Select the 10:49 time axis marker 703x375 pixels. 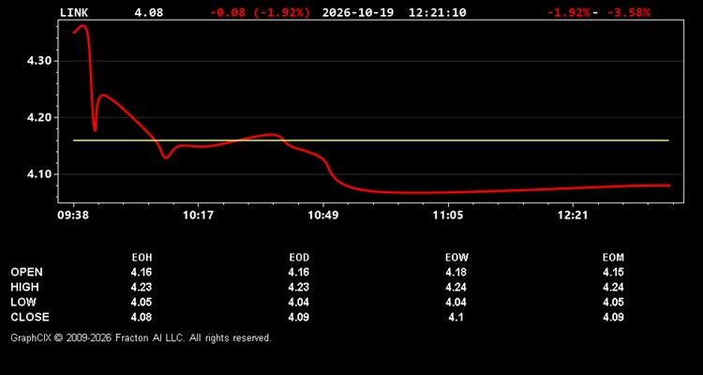[323, 216]
